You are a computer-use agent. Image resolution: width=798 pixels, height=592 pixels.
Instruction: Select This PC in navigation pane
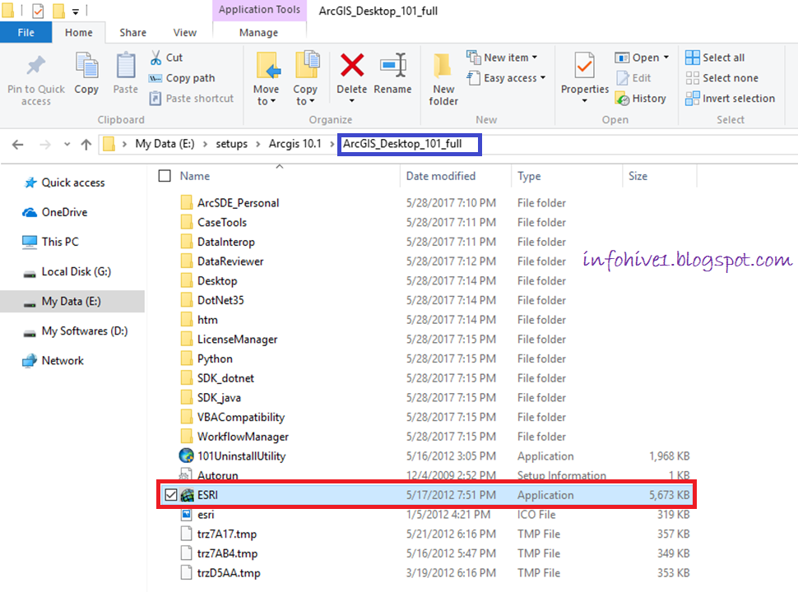click(60, 242)
